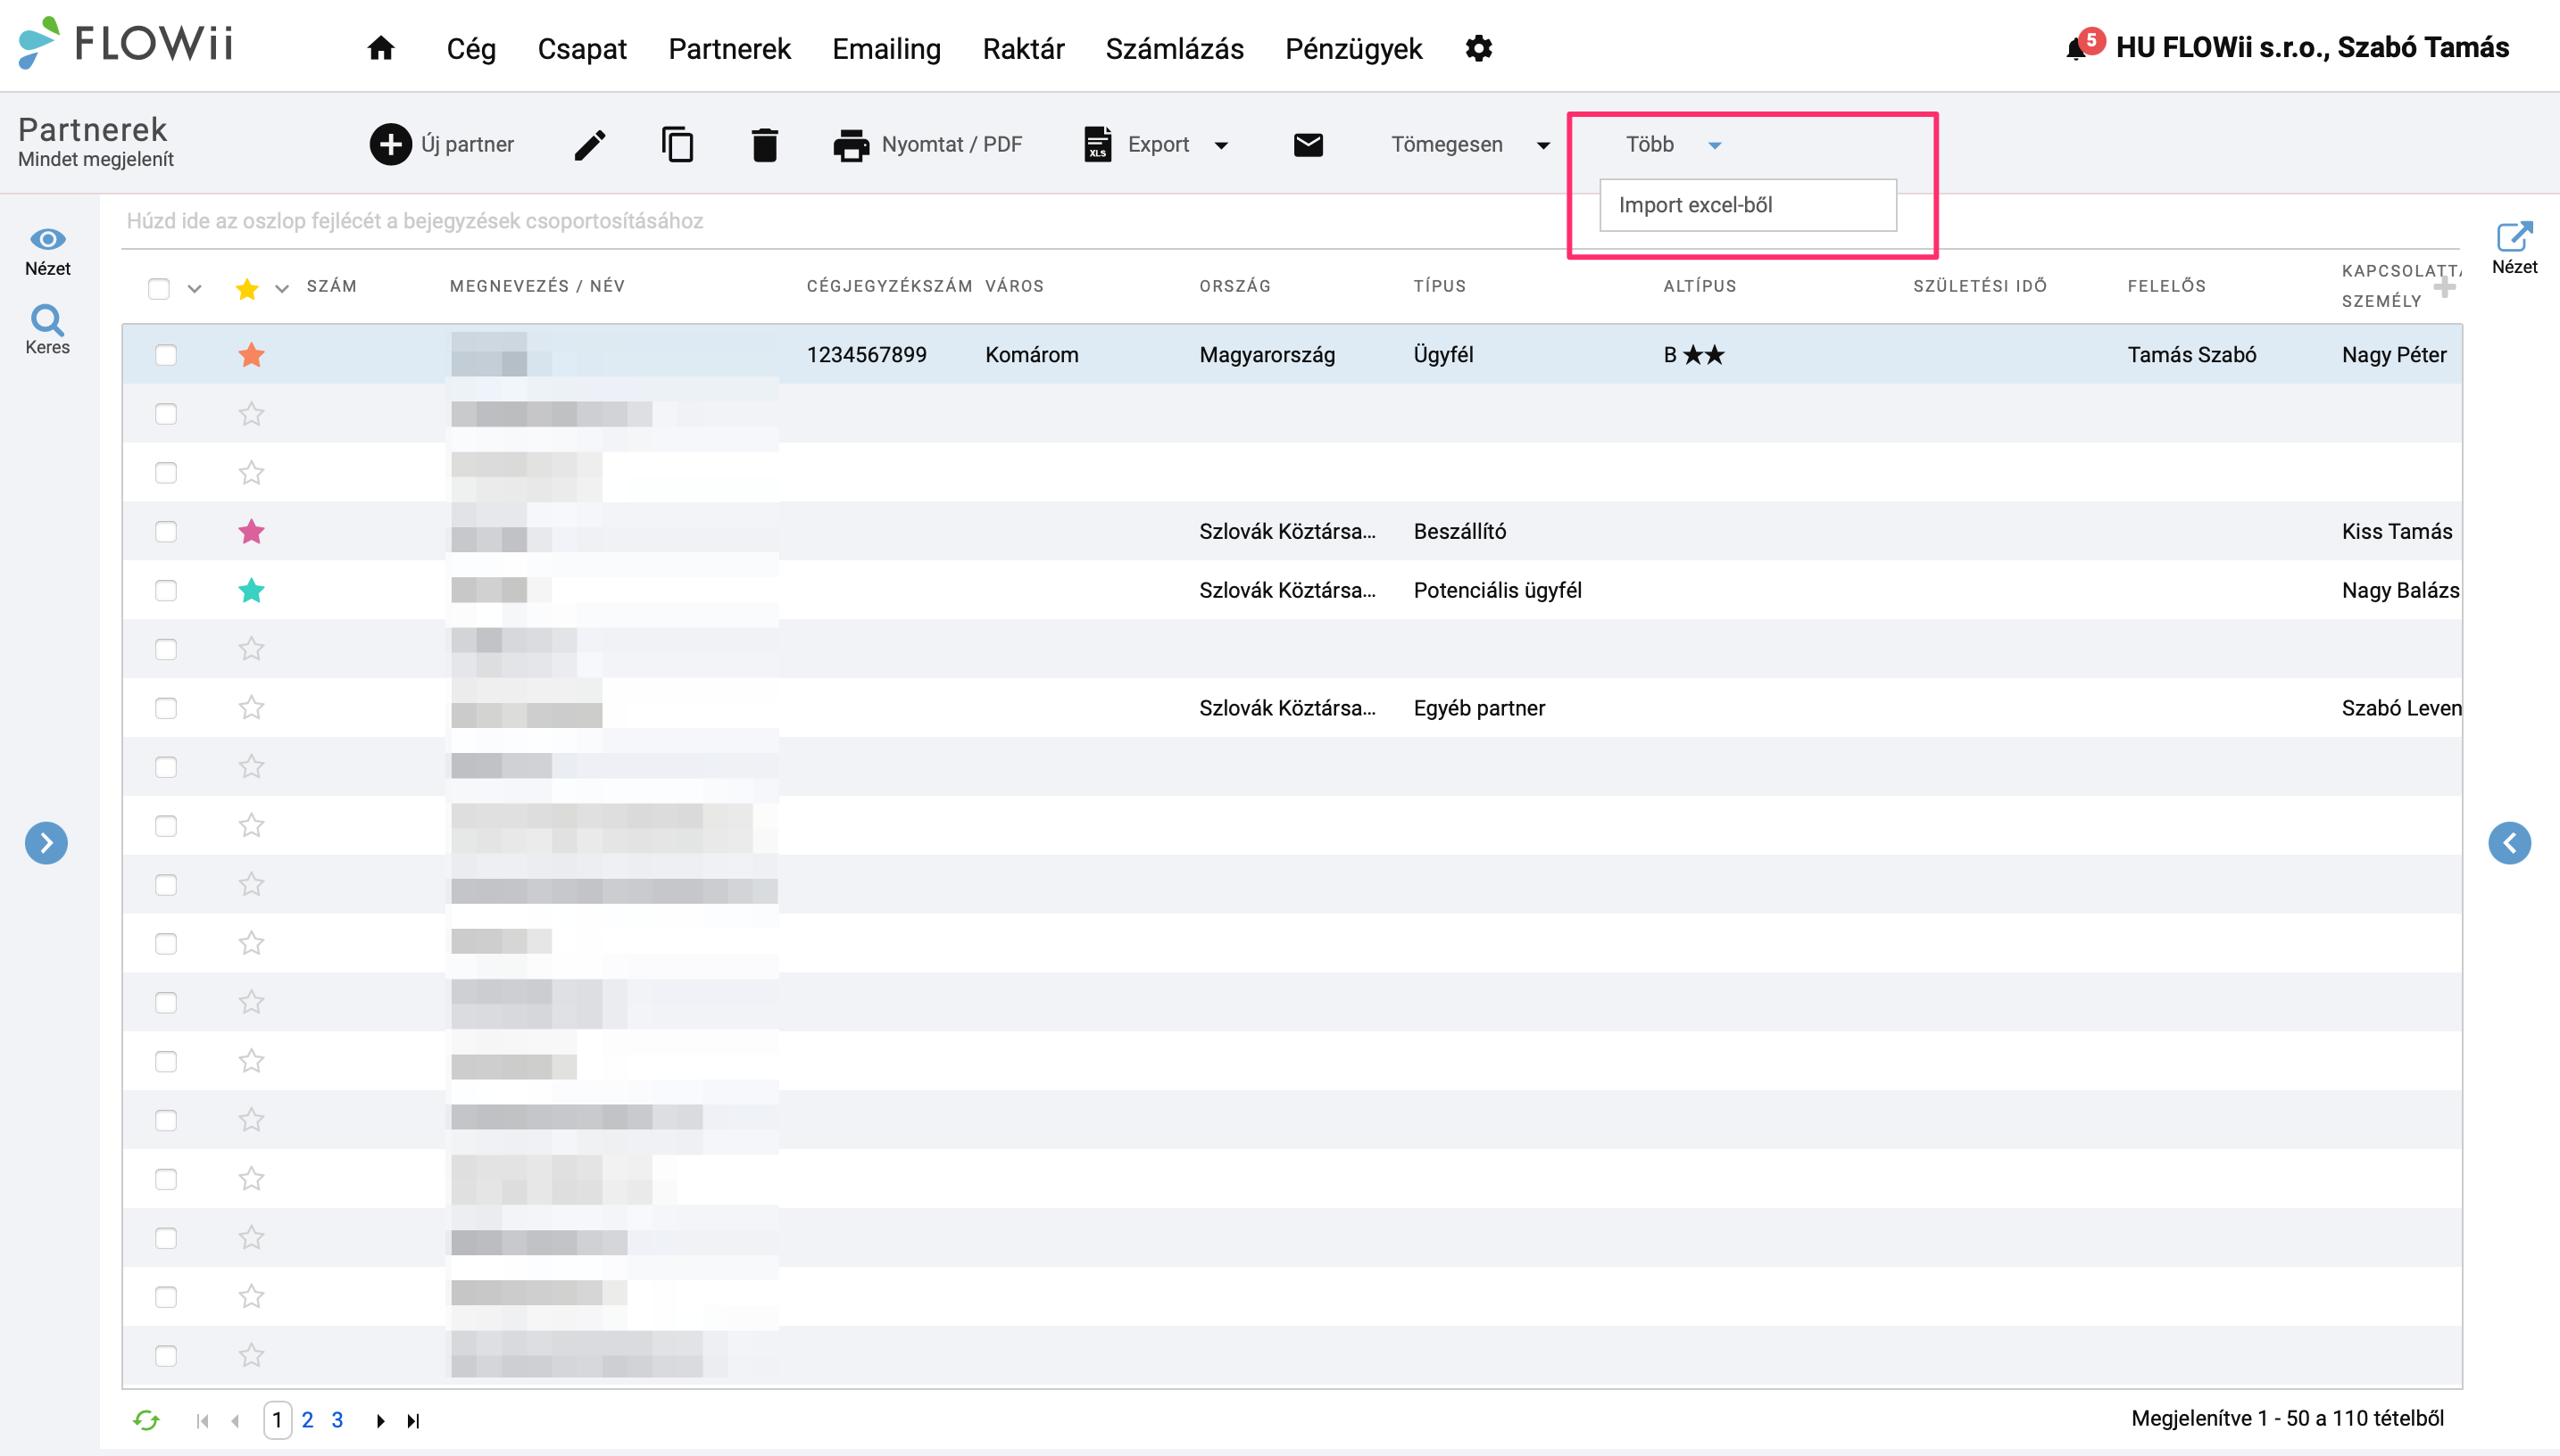Go to the previous page
The height and width of the screenshot is (1456, 2560).
tap(235, 1421)
